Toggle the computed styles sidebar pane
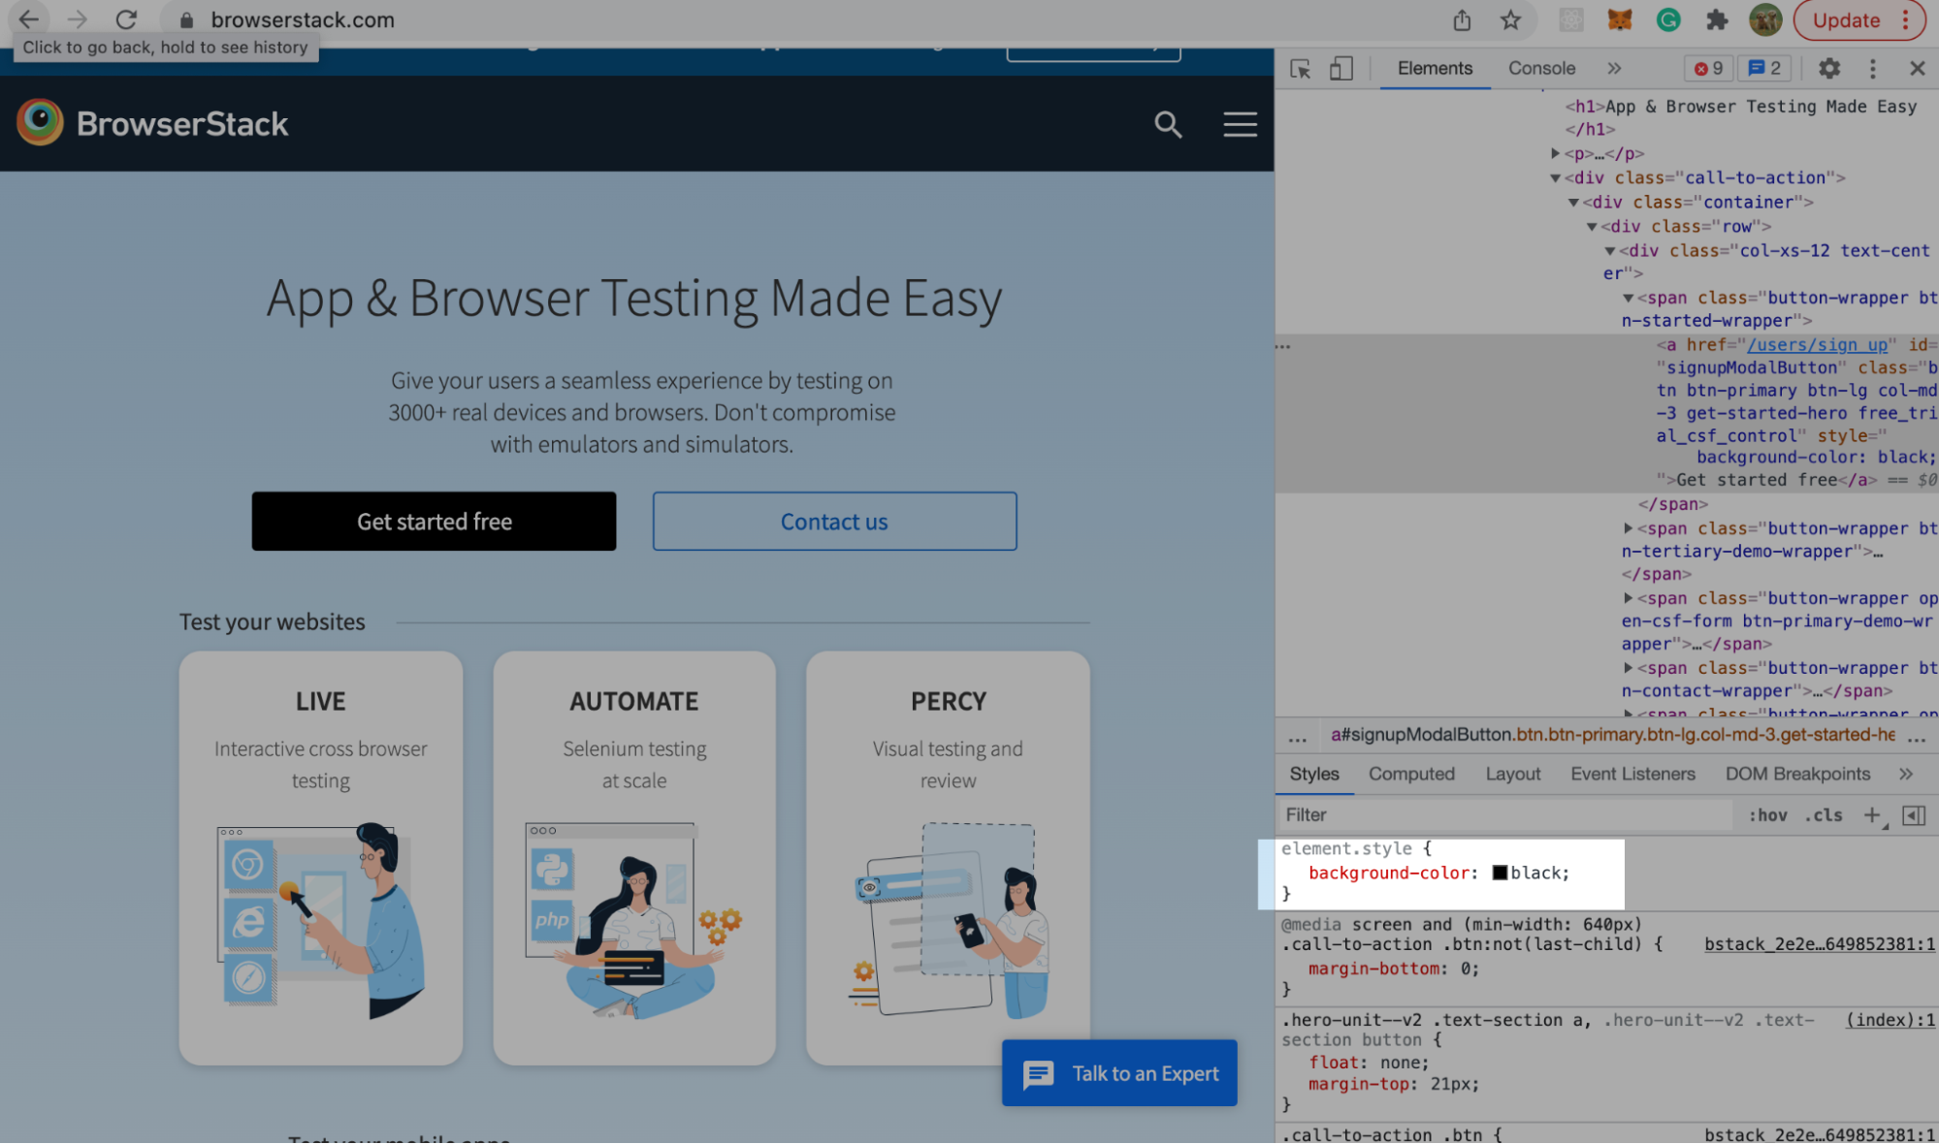This screenshot has width=1939, height=1144. pyautogui.click(x=1914, y=815)
